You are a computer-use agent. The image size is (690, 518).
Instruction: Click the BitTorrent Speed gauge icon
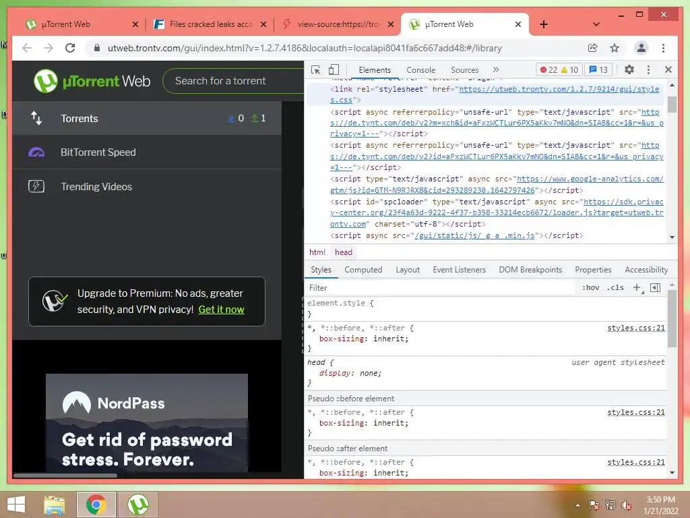pyautogui.click(x=36, y=152)
